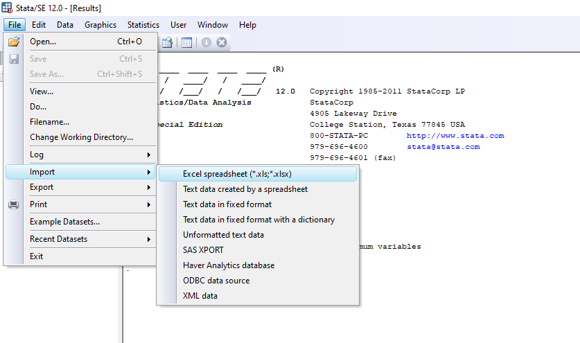Click the printer icon beside Print
Viewport: 580px width, 343px height.
(14, 204)
